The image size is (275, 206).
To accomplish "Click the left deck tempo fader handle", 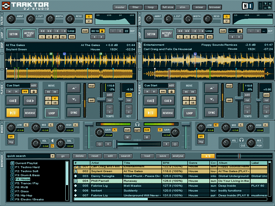I will 101,99.
